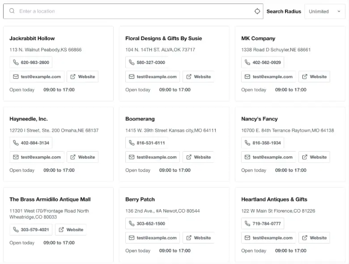Email Hayneedle, Inc.
349x264 pixels.
[37, 157]
